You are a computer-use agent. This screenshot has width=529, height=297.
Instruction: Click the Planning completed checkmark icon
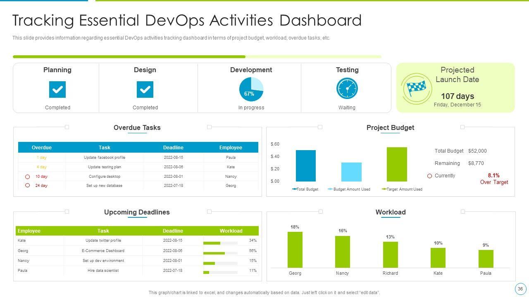(x=57, y=90)
